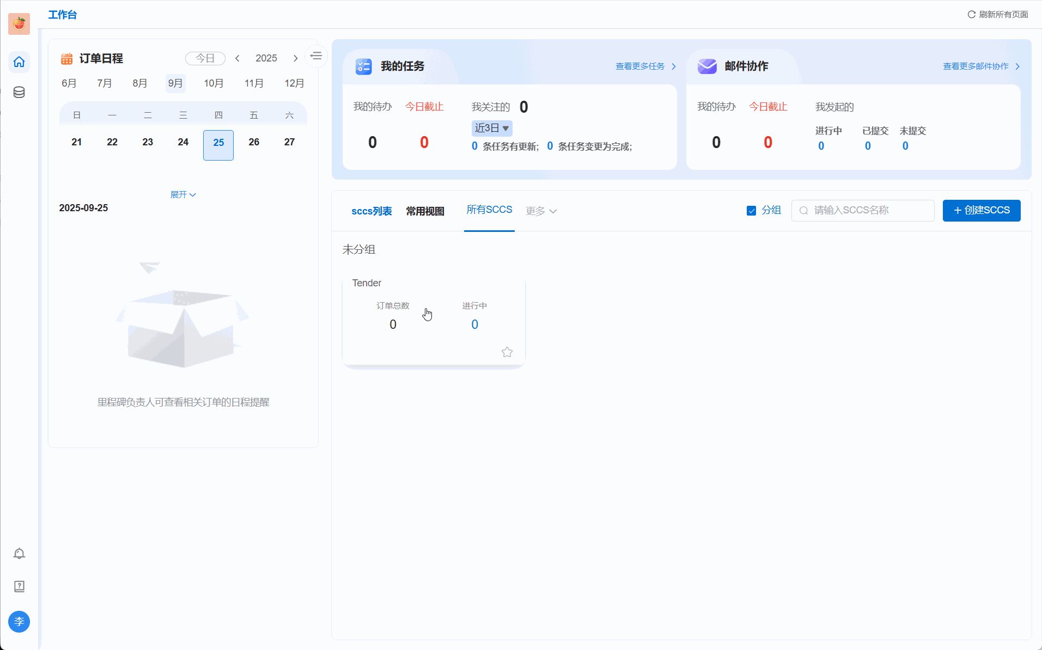Screen dimensions: 1042x650
Task: Switch to the 所有SCCS tab
Action: point(489,210)
